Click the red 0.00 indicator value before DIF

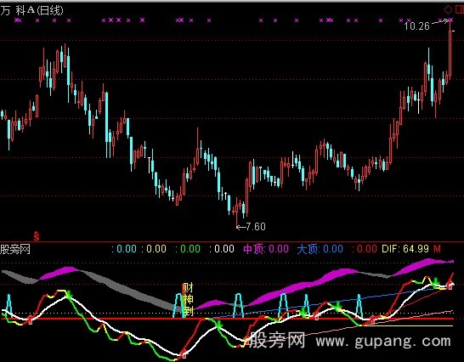click(367, 249)
